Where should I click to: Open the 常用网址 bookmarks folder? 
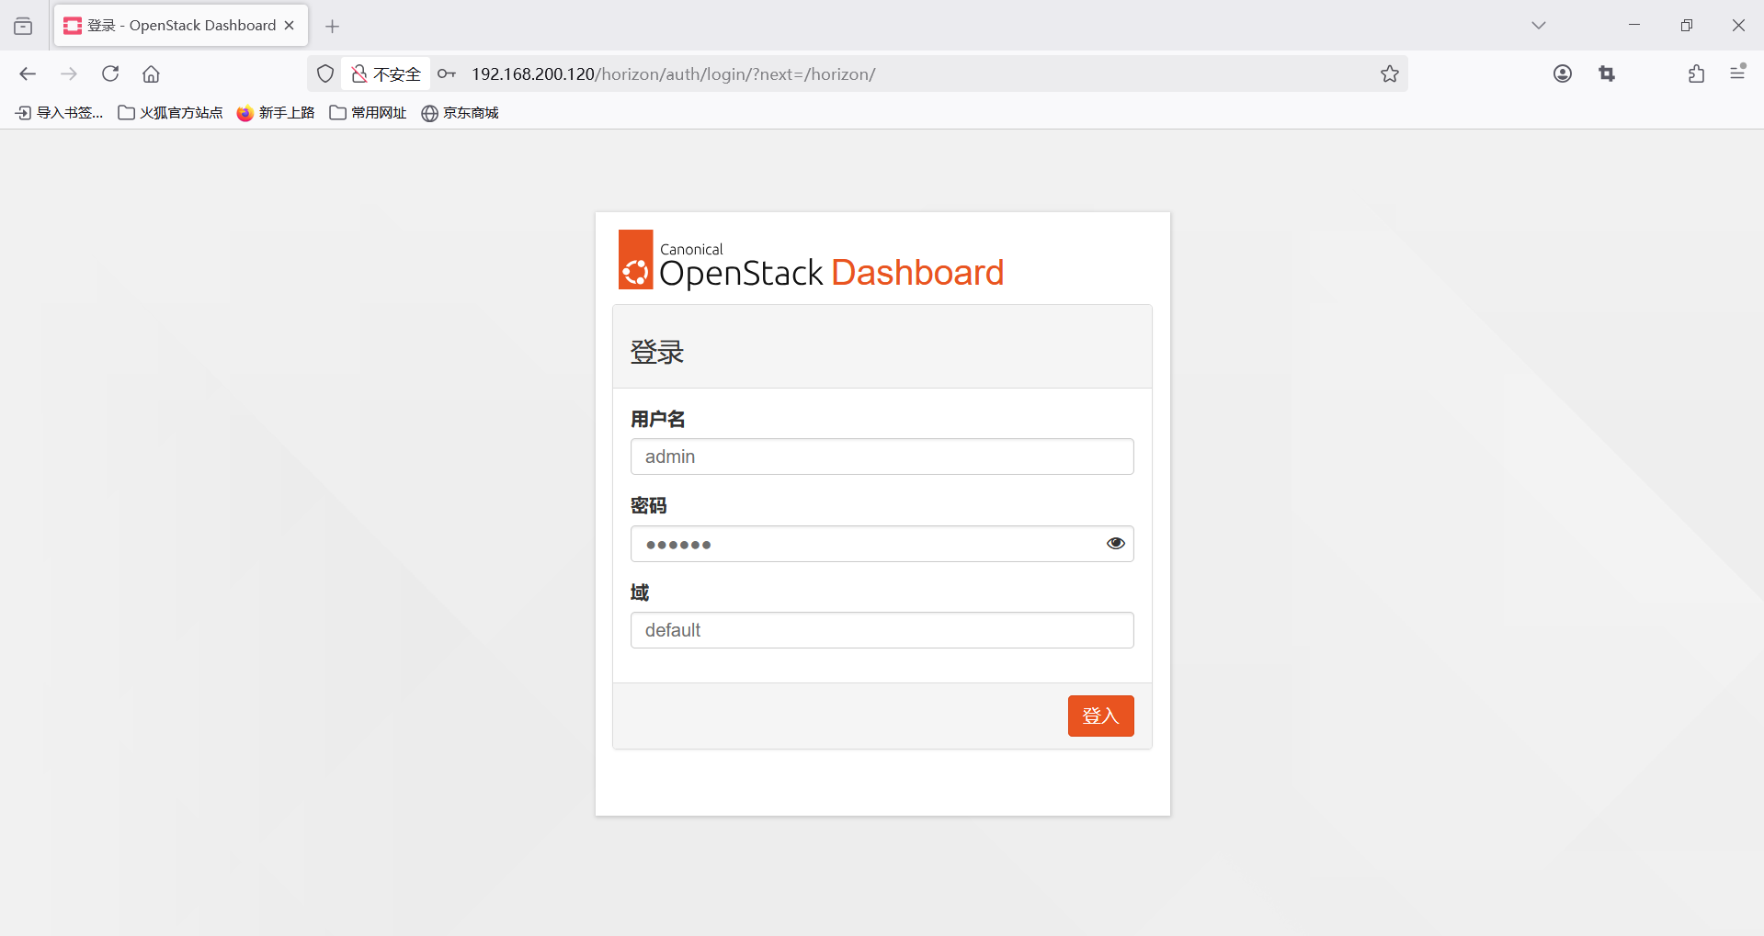(368, 113)
